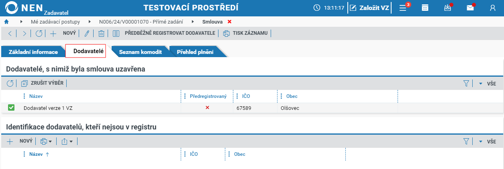Switch to Přehled plnění tab
Screen dimensions: 504x169
pos(195,52)
